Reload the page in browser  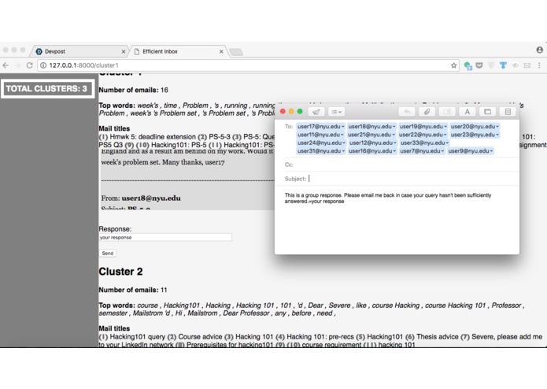[x=30, y=65]
